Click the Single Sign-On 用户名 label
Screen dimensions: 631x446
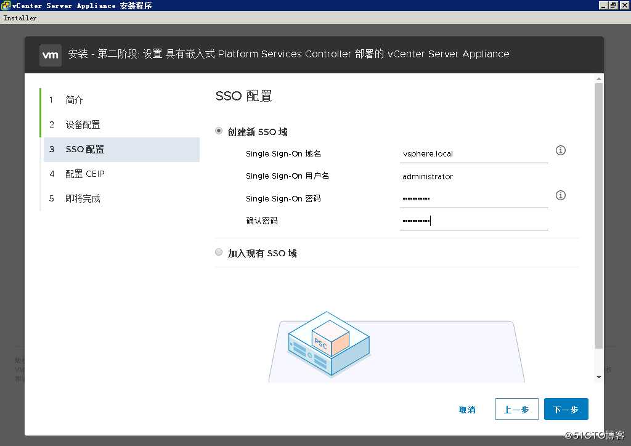(x=287, y=176)
